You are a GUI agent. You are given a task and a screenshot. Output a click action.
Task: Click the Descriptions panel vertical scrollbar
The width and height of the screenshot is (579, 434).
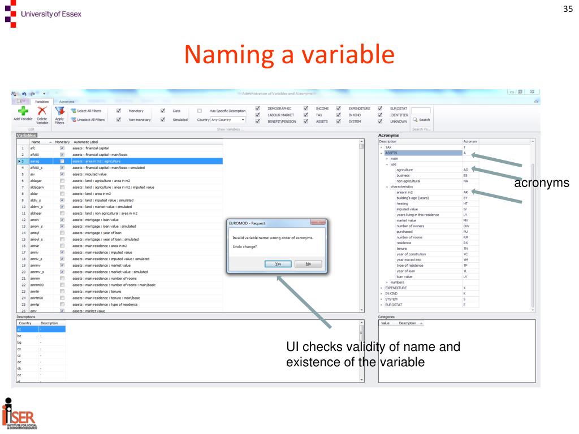pyautogui.click(x=361, y=351)
